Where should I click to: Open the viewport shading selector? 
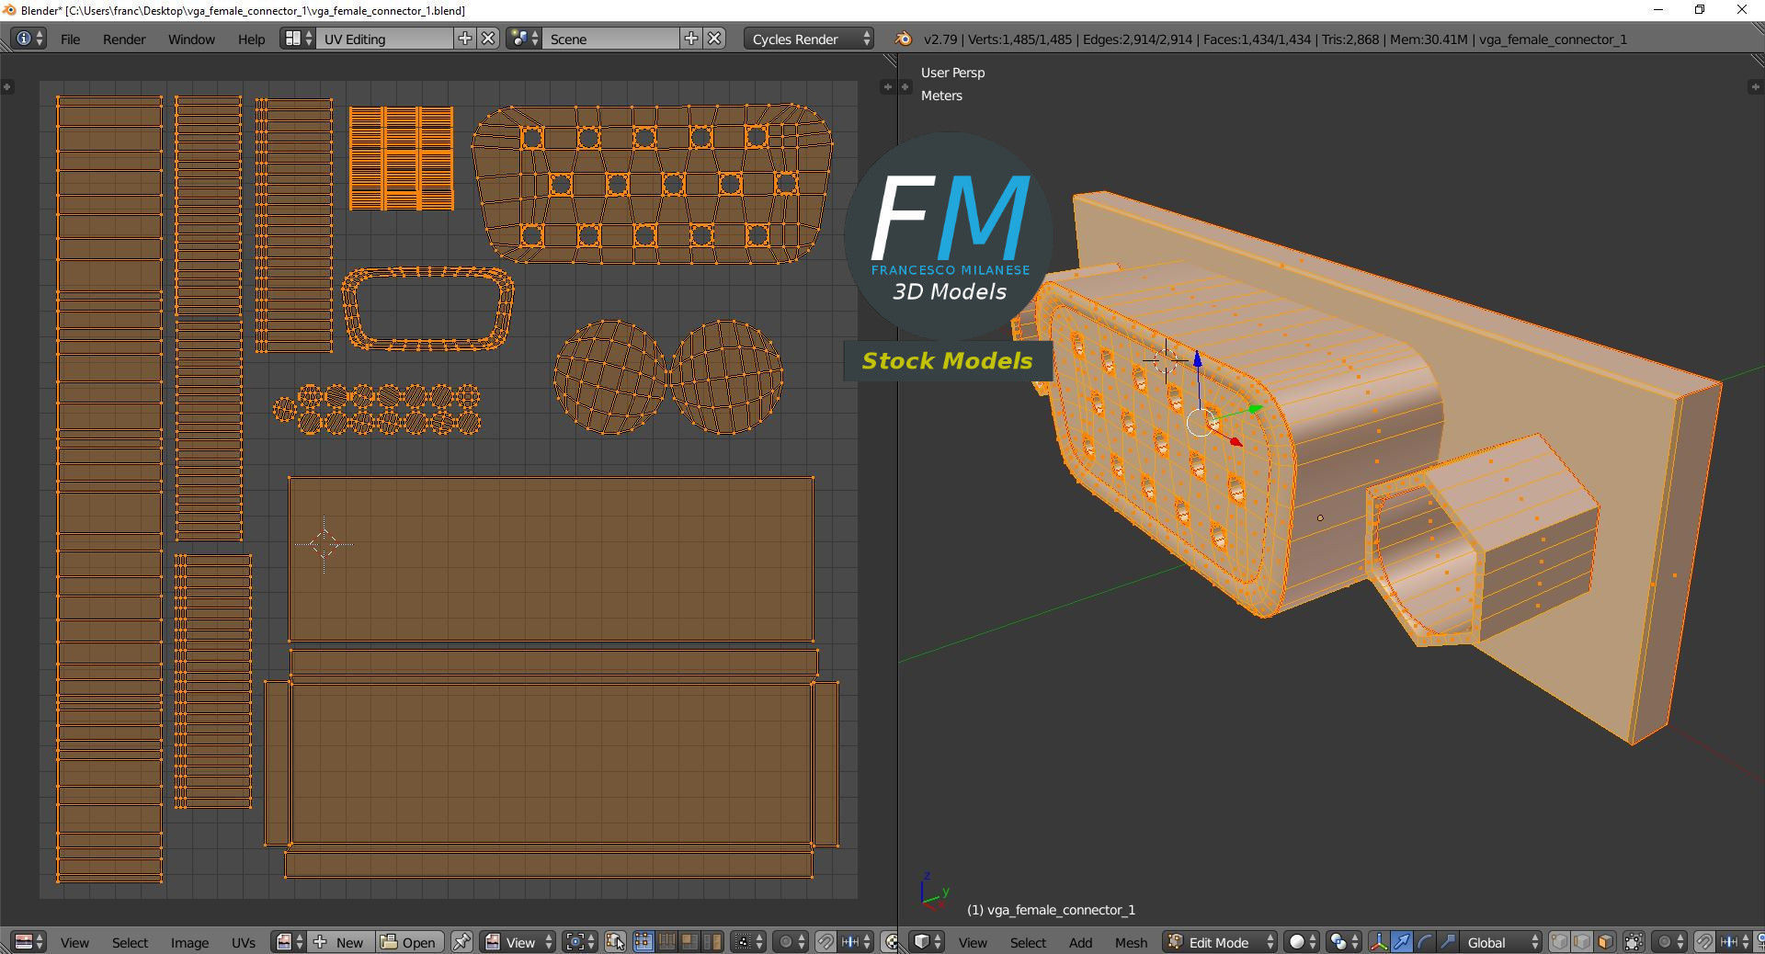pyautogui.click(x=1301, y=942)
